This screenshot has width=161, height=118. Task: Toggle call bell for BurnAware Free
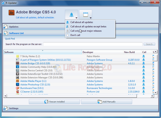[x=144, y=88]
